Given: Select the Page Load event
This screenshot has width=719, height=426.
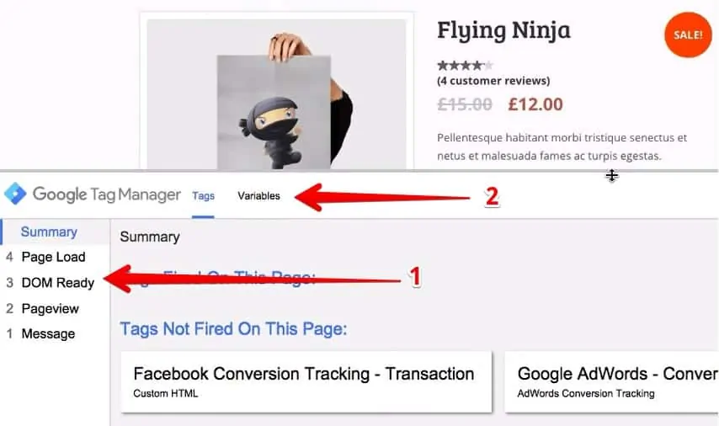Looking at the screenshot, I should click(53, 257).
